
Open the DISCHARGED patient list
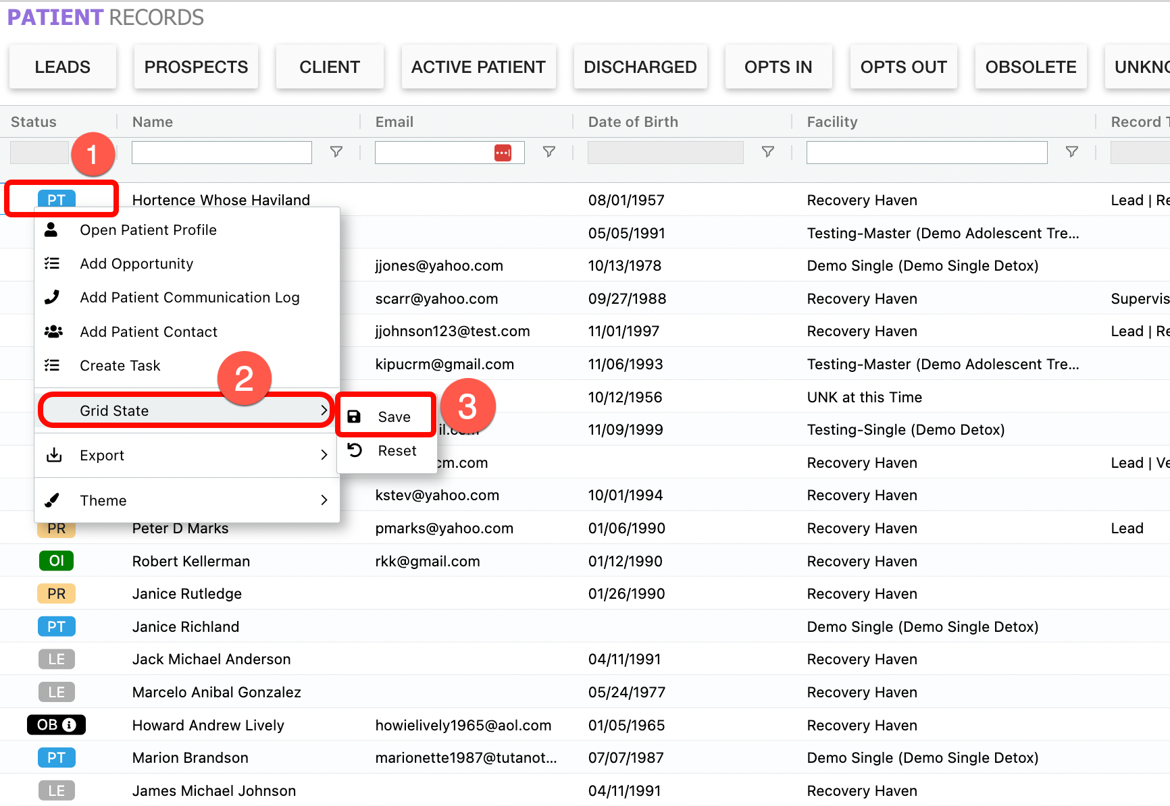(x=640, y=66)
